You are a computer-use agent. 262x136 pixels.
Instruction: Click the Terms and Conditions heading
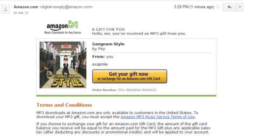click(64, 105)
